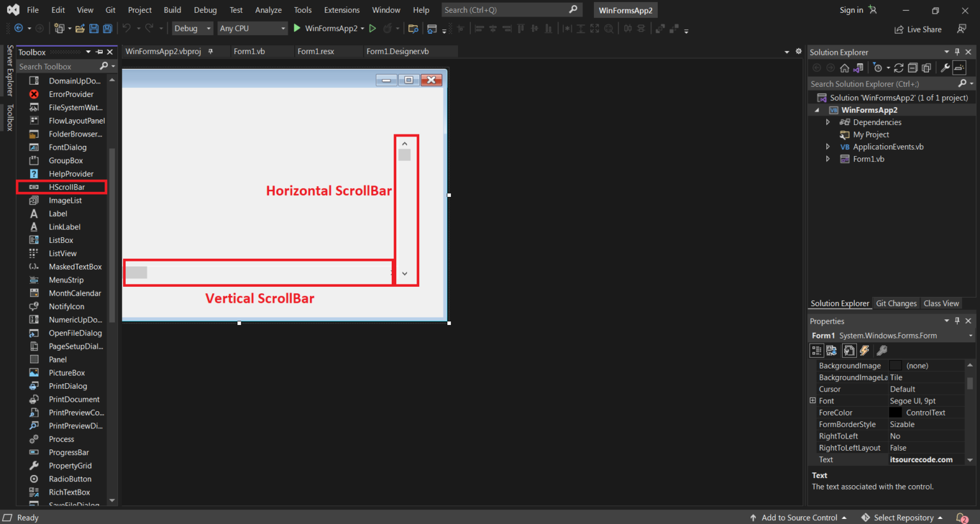Switch to Events view in Properties window
Viewport: 980px width, 524px height.
865,350
